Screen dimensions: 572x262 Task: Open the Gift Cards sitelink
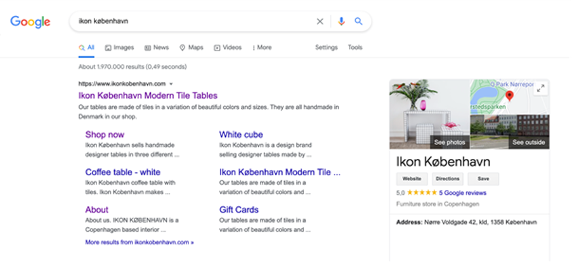pyautogui.click(x=239, y=210)
